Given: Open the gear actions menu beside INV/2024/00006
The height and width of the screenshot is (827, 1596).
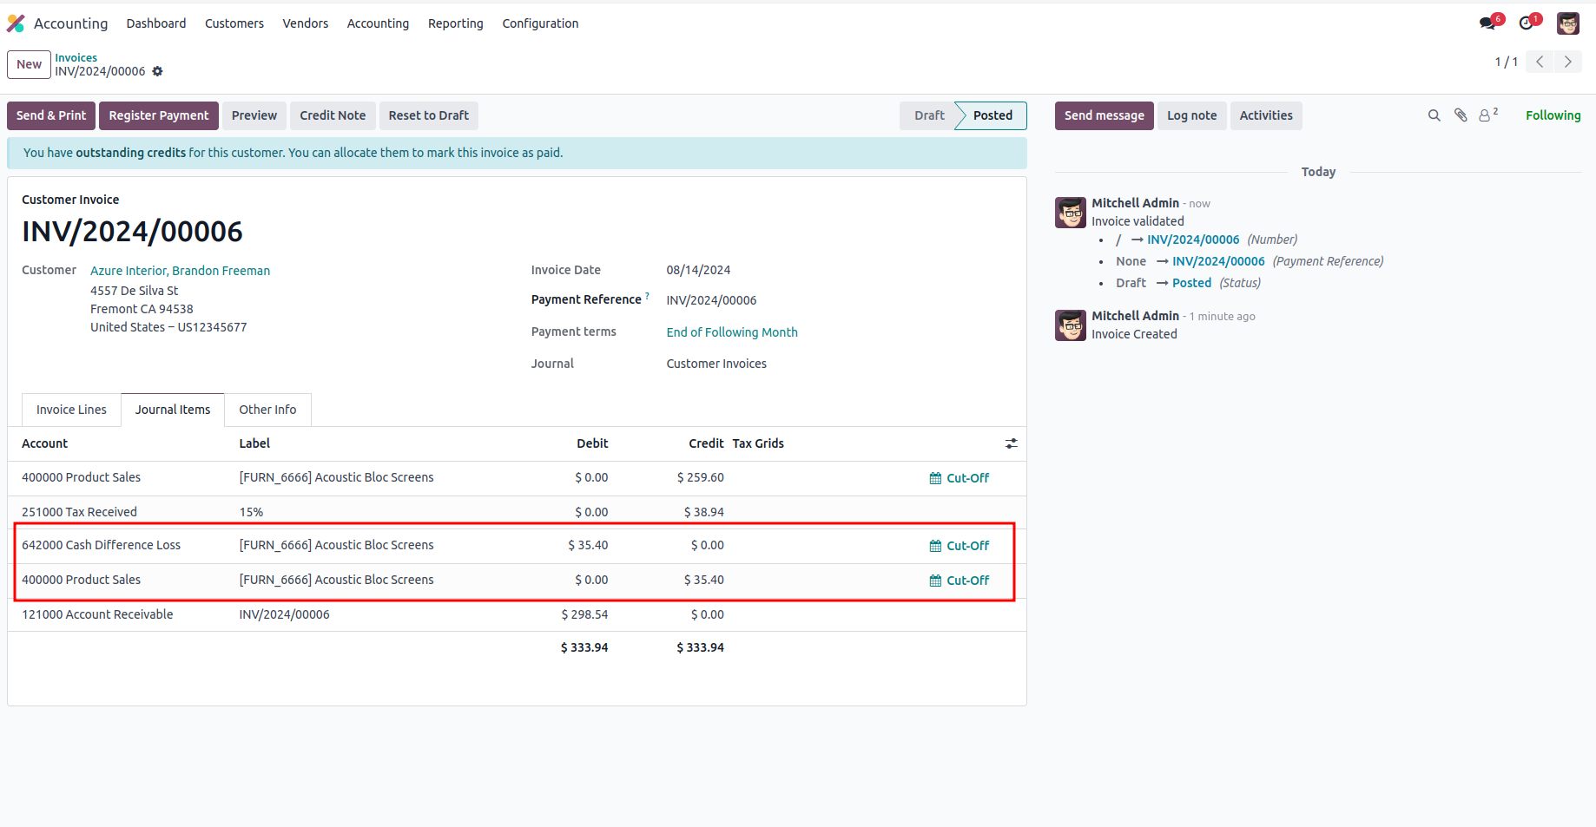Looking at the screenshot, I should (x=157, y=71).
